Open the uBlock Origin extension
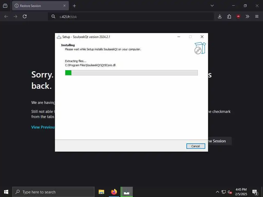 tap(238, 16)
